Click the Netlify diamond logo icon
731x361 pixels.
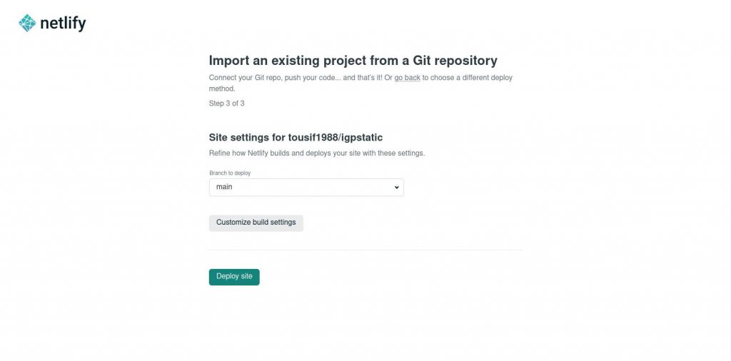pos(27,23)
